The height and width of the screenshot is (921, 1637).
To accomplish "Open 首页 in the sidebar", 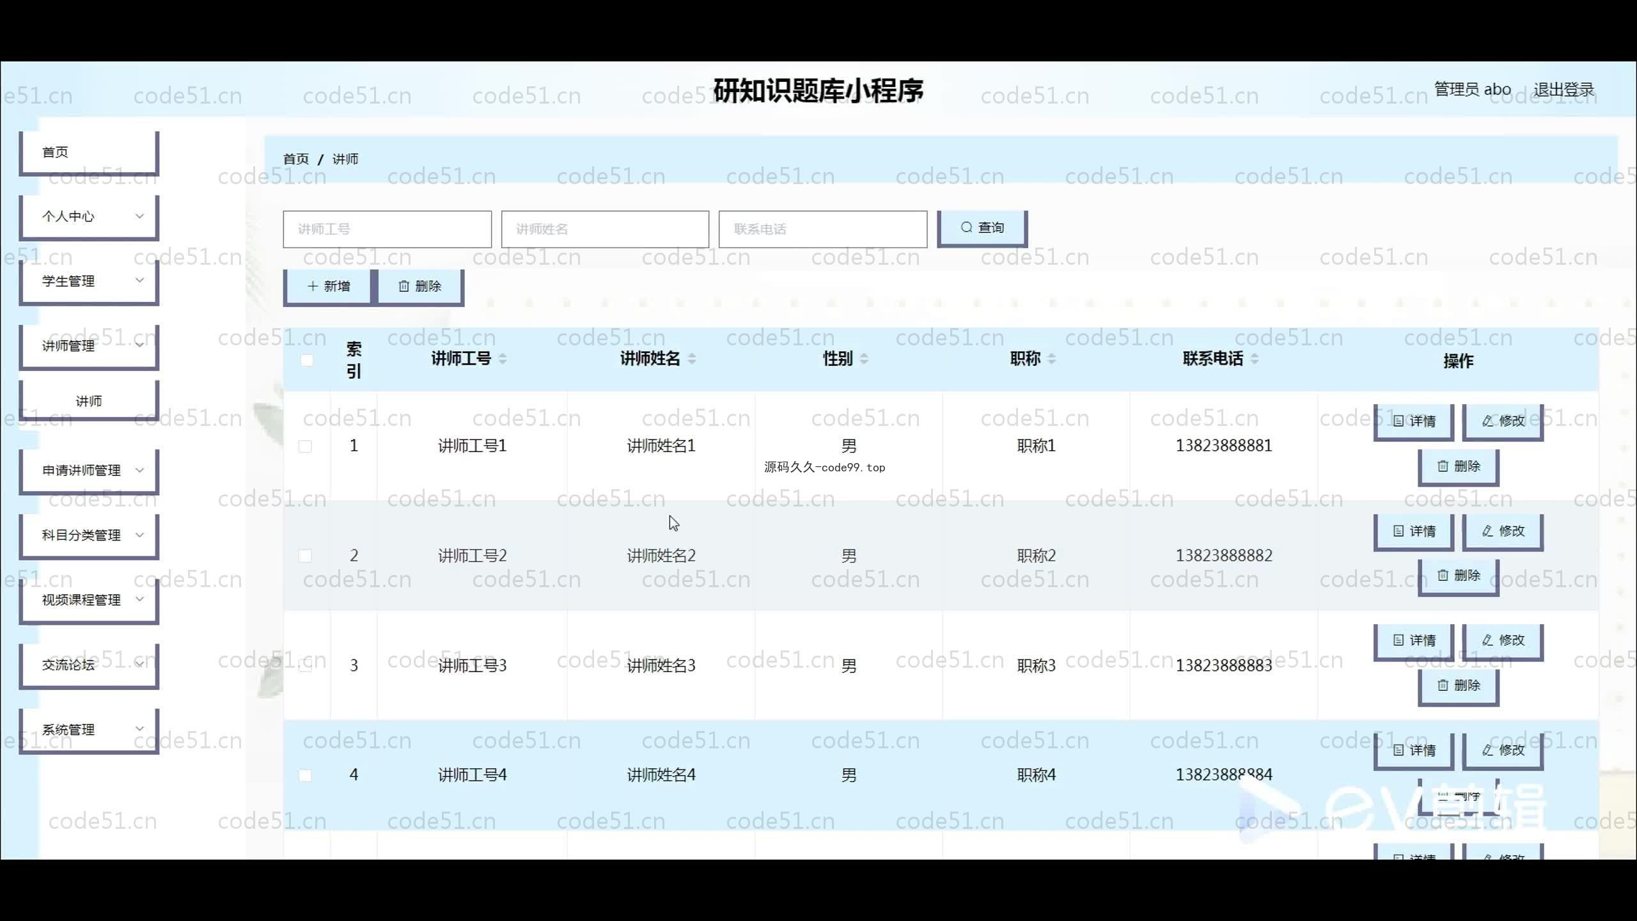I will (x=89, y=152).
